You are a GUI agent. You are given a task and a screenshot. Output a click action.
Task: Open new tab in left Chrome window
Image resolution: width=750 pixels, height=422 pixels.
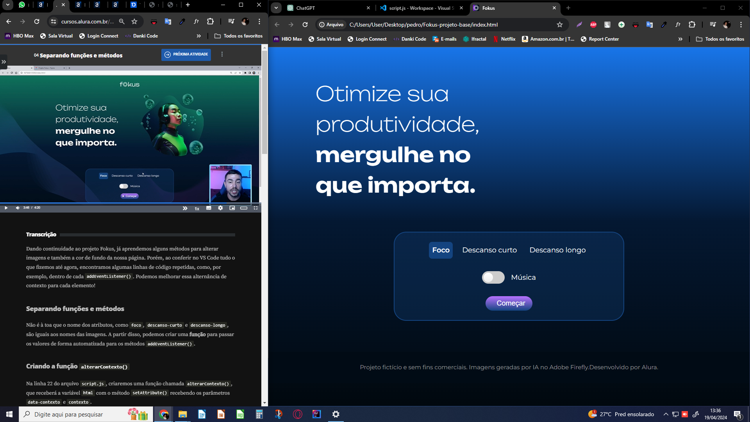click(188, 5)
